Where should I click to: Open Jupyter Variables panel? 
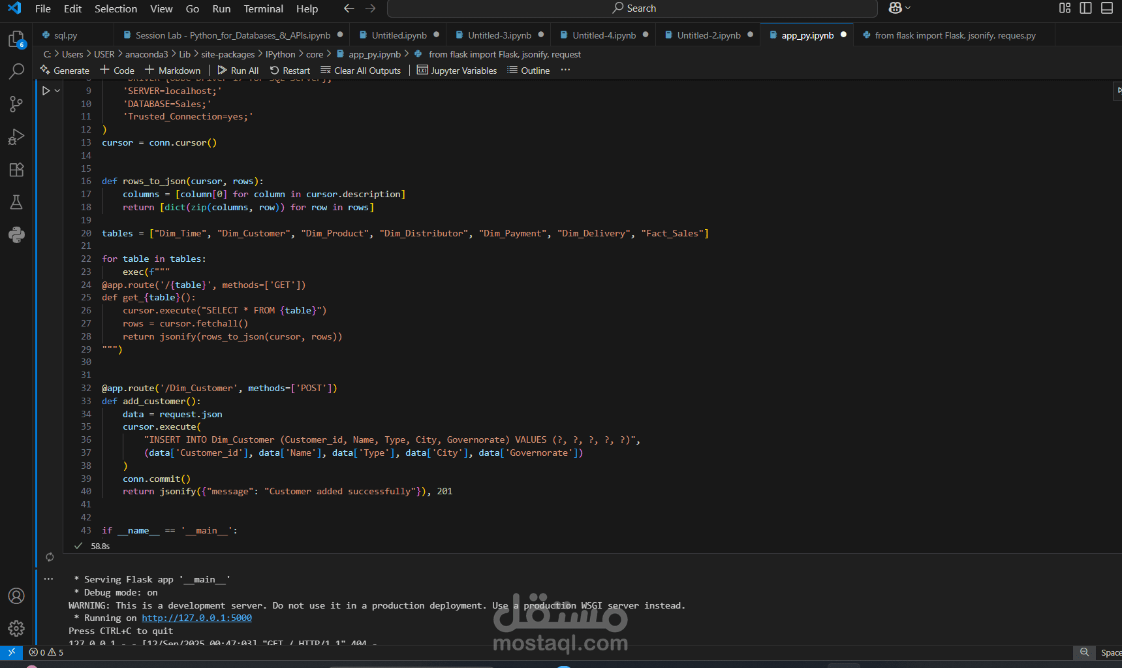457,71
